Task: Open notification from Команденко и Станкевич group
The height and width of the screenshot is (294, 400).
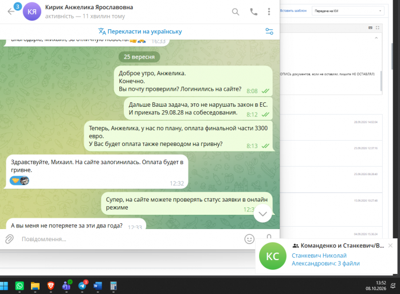Action: click(326, 257)
